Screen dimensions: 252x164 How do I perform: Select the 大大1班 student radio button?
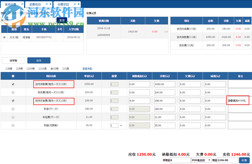[4, 37]
